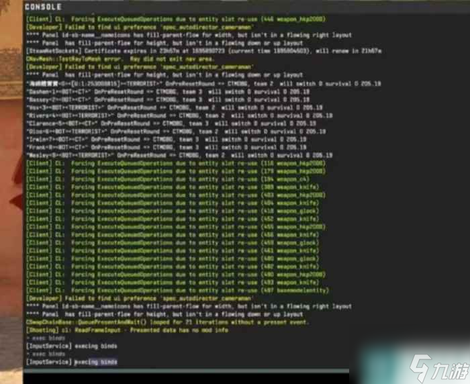470x384 pixels.
Task: Select the Clarence bot OnPreResetRound line
Action: (171, 124)
